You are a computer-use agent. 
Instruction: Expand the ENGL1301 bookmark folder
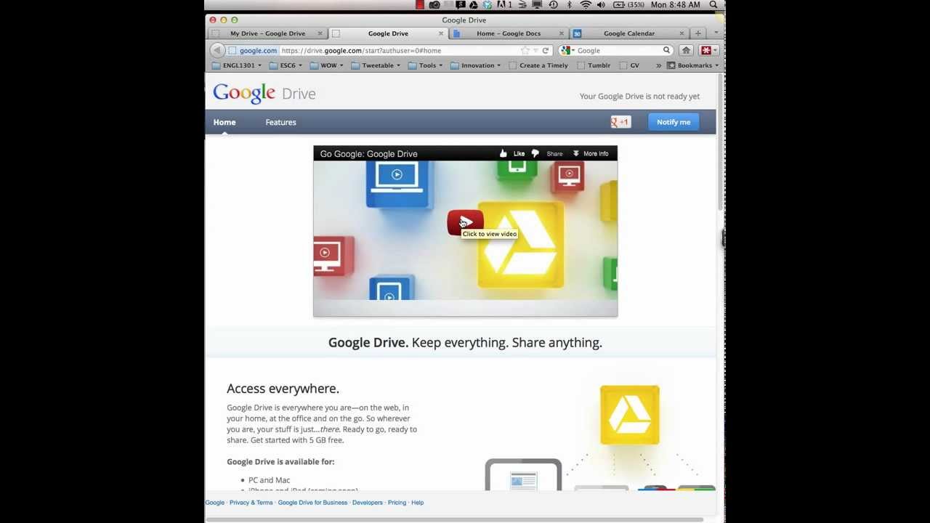coord(237,65)
